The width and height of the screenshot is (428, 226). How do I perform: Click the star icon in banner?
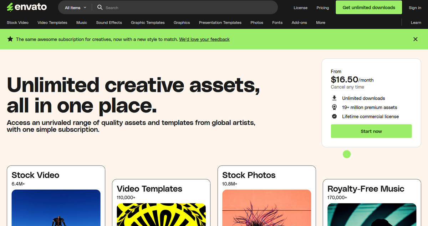10,39
